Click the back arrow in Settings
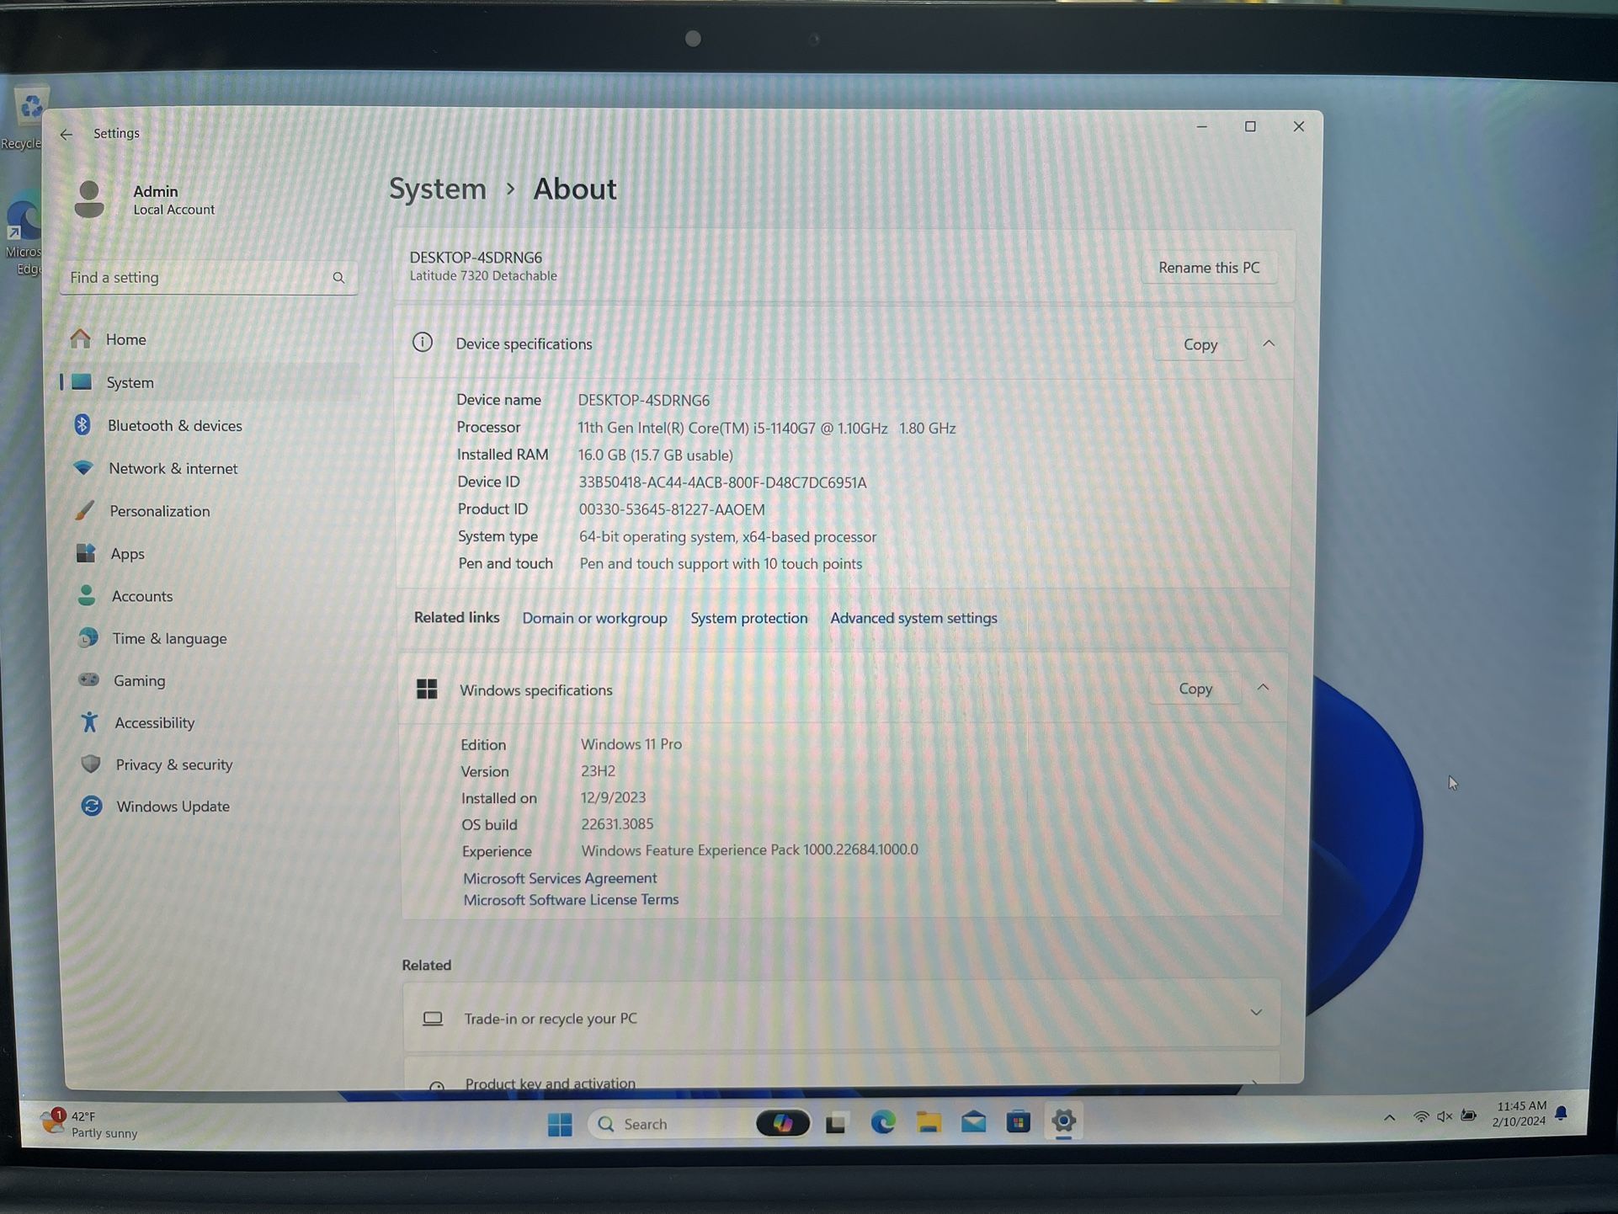Screen dimensions: 1618x1214 pyautogui.click(x=67, y=135)
